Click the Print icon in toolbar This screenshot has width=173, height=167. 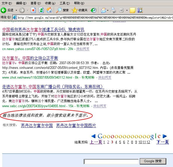(x=113, y=10)
